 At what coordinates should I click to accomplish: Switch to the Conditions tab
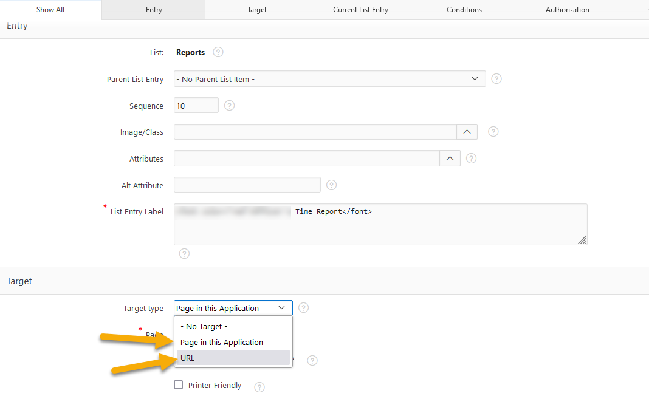pyautogui.click(x=464, y=9)
